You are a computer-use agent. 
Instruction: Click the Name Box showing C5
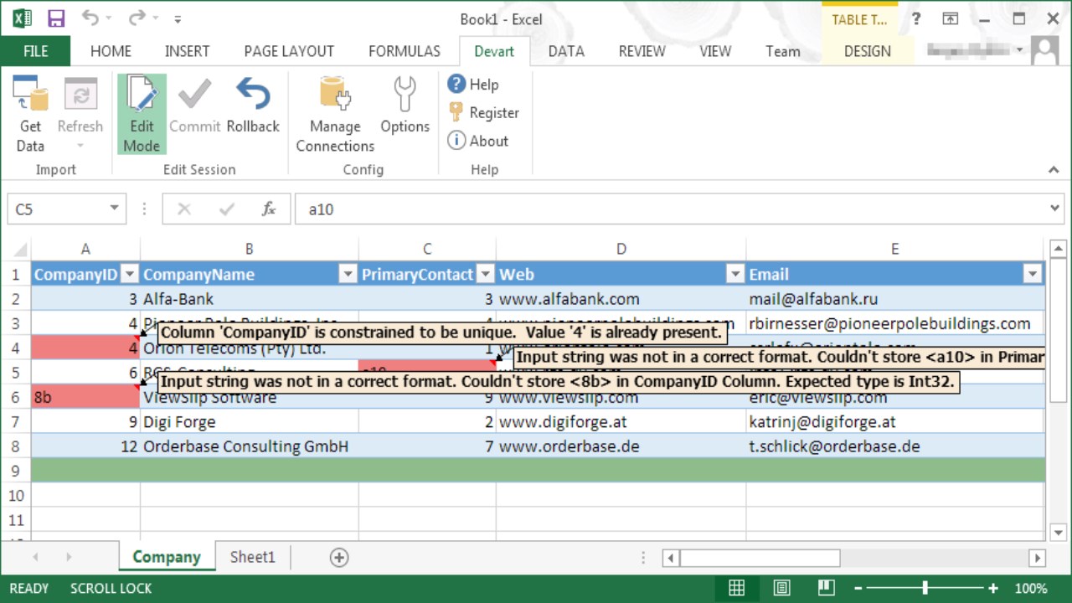(x=57, y=209)
